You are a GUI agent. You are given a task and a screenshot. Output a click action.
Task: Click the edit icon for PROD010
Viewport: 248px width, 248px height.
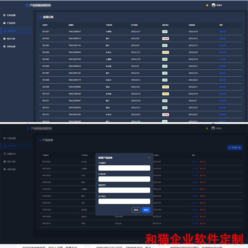(x=193, y=224)
